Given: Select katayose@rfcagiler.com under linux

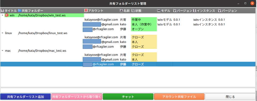Looking at the screenshot, I should (x=101, y=37).
